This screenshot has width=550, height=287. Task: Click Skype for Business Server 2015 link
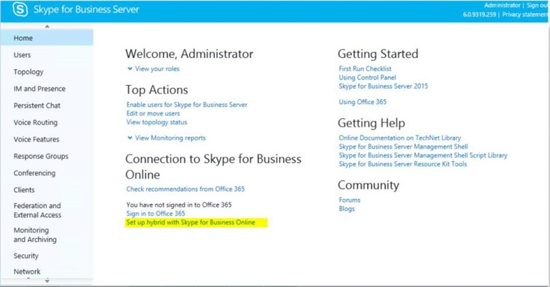[383, 86]
